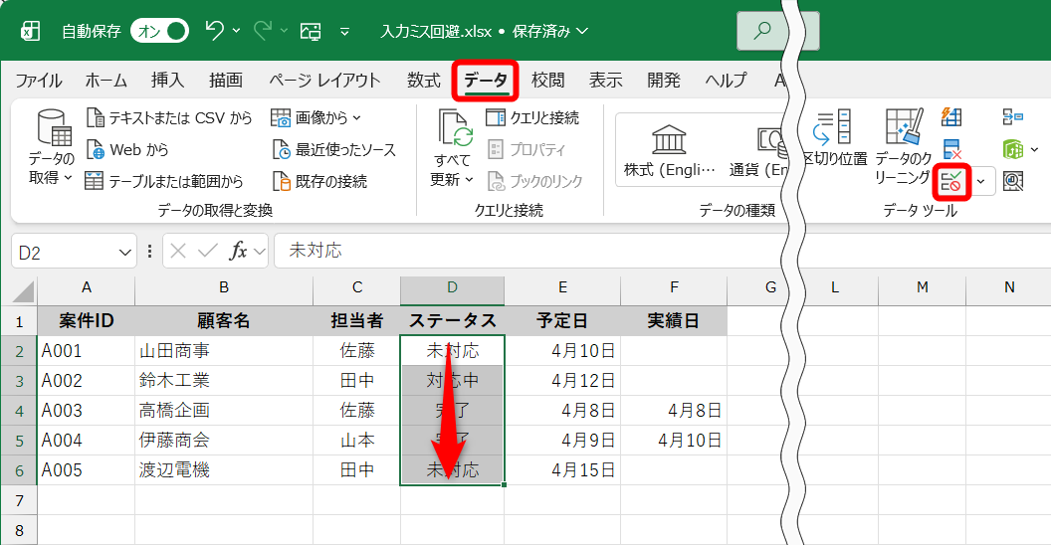Click cell containing 山田商事
This screenshot has width=1051, height=545.
(x=224, y=351)
